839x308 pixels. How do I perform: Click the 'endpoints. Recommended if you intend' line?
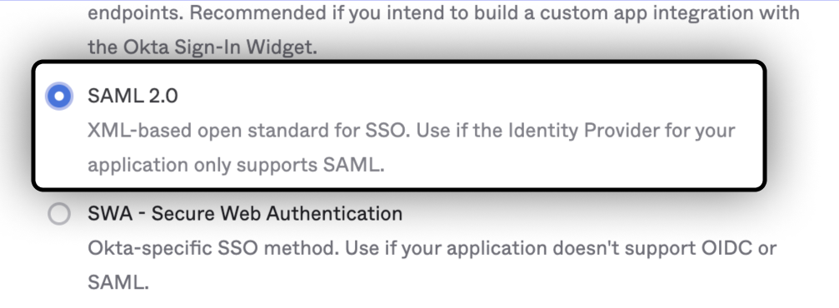tap(443, 12)
